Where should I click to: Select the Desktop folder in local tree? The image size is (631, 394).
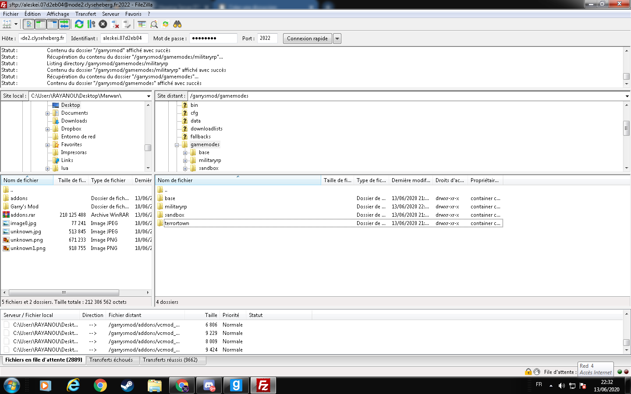coord(71,105)
